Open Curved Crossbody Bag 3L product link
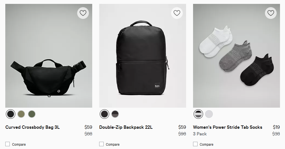 pyautogui.click(x=33, y=127)
